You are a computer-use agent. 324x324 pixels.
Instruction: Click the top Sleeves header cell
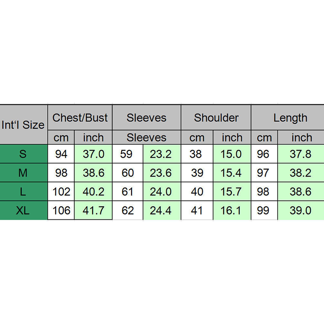click(146, 118)
